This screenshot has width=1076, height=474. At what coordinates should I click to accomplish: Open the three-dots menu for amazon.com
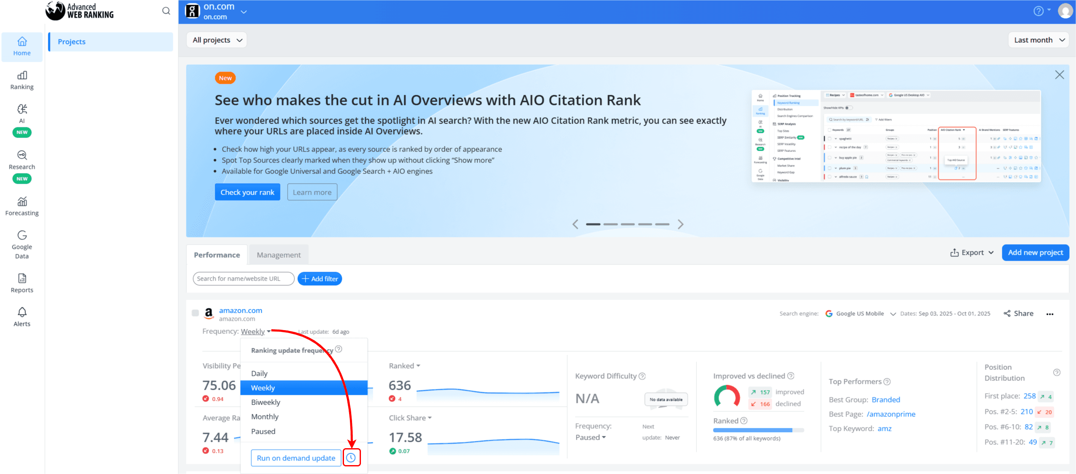pos(1050,314)
